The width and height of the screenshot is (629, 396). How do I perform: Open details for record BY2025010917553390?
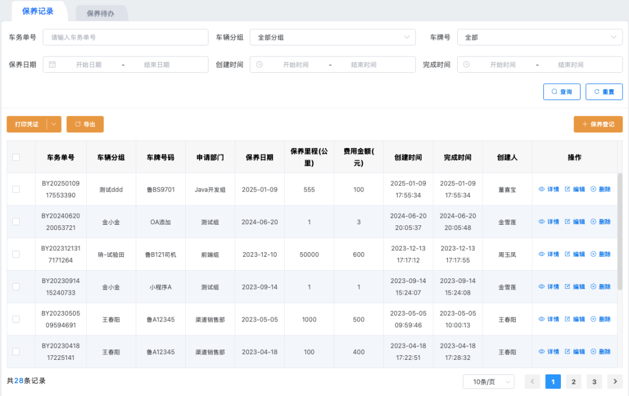tap(549, 189)
